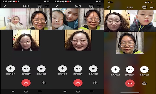Flip the camera in the 01:05 call
This screenshot has height=94, width=156.
(144, 83)
